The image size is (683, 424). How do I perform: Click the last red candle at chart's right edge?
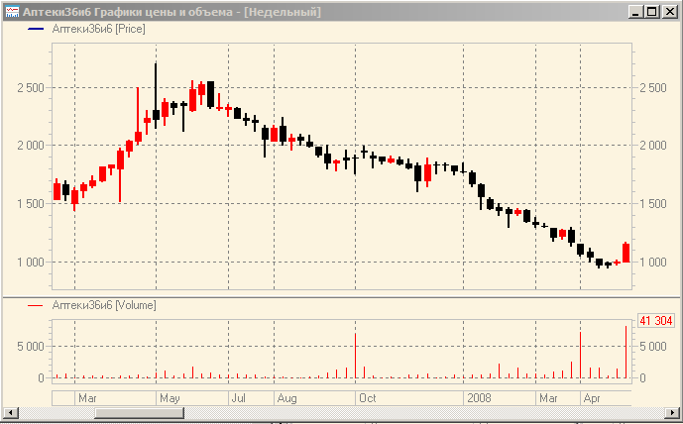tap(626, 253)
